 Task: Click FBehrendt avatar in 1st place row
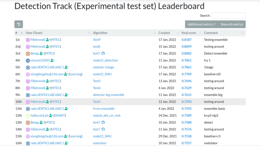point(28,40)
